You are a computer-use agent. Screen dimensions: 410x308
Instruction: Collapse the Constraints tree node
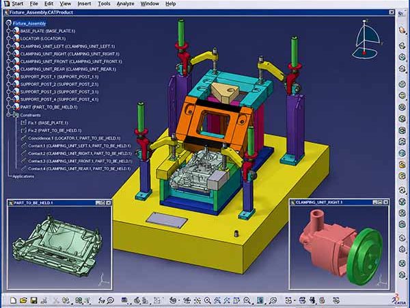(9, 115)
